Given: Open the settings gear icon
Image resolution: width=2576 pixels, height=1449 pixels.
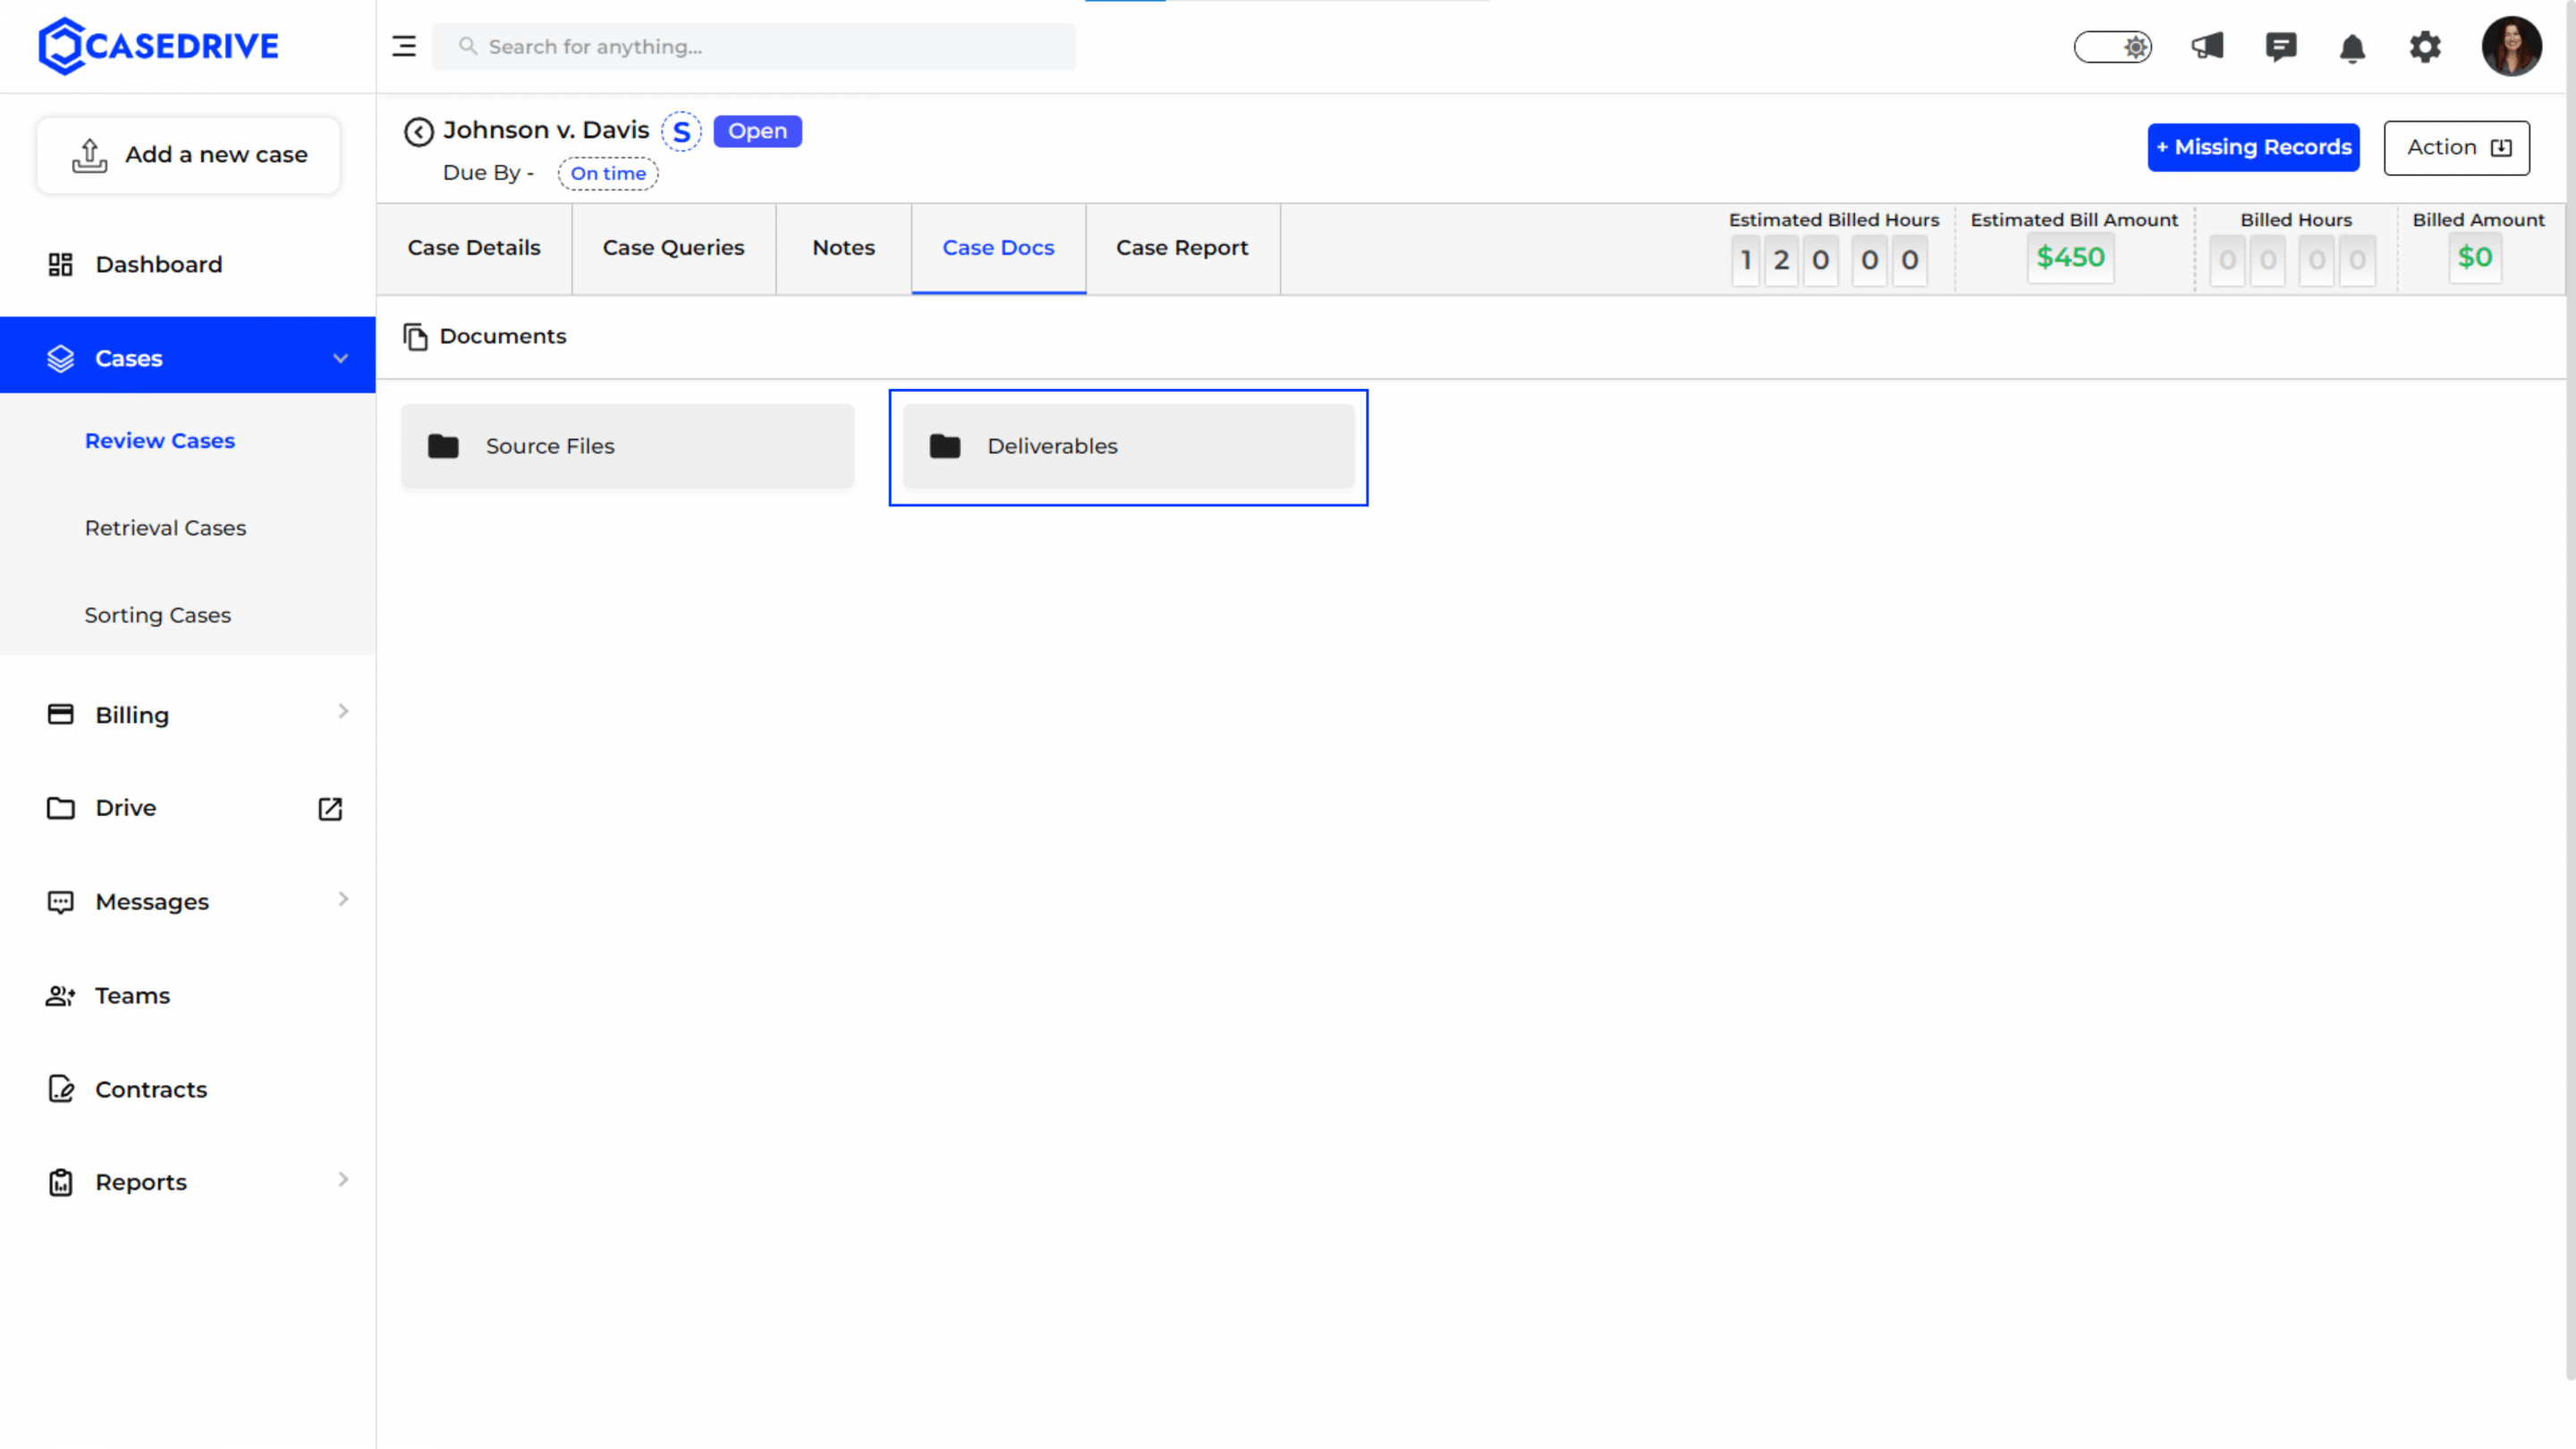Looking at the screenshot, I should [x=2425, y=47].
